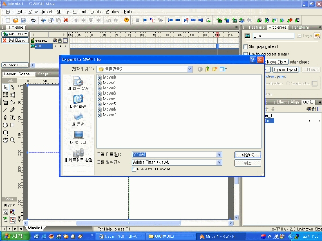Open the 파일 이름 dropdown arrow
322x241 pixels.
(x=219, y=154)
